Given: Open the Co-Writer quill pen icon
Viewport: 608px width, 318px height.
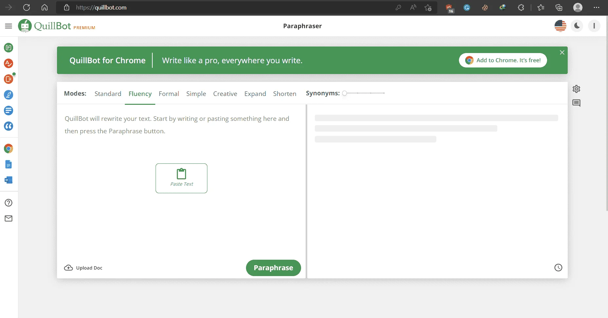Looking at the screenshot, I should pos(9,95).
